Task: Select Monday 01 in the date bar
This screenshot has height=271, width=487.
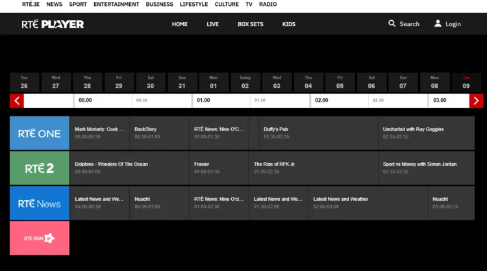Action: coord(214,83)
